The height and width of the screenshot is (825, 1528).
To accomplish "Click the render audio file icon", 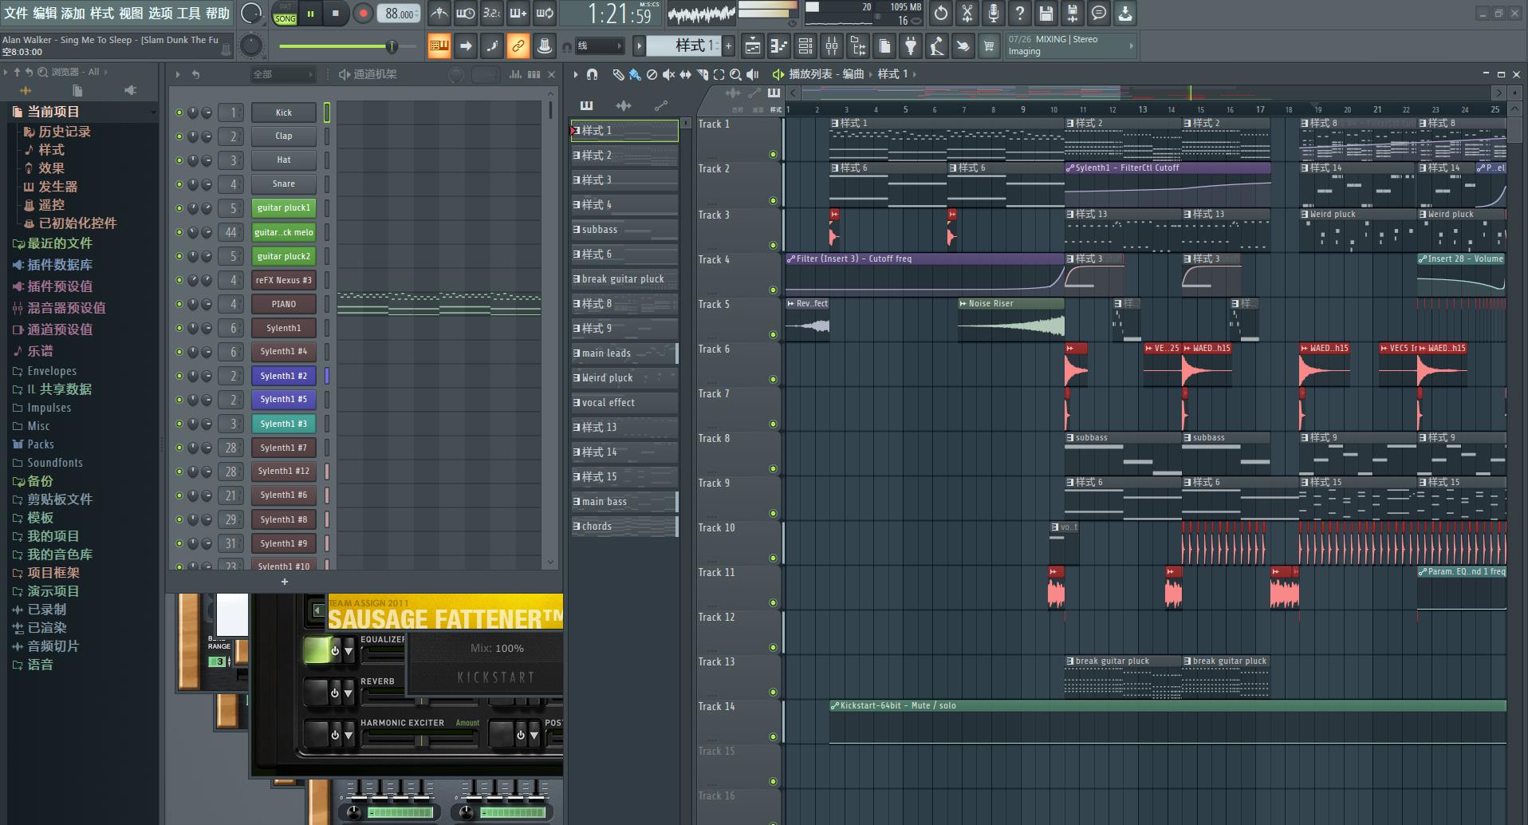I will tap(1073, 14).
